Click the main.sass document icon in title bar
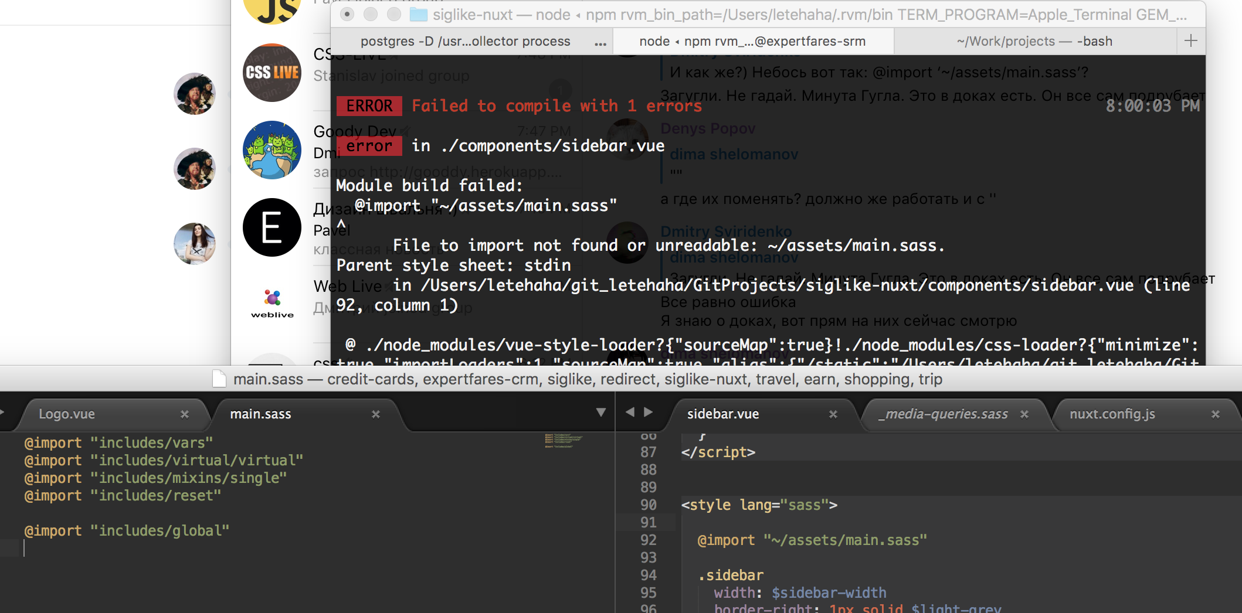 (x=219, y=379)
